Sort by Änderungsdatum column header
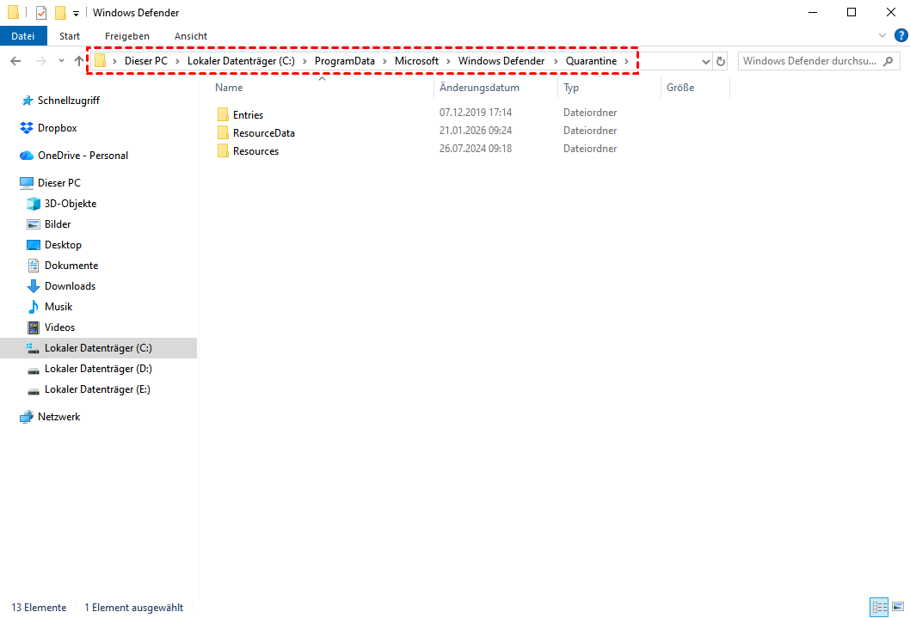 point(479,88)
